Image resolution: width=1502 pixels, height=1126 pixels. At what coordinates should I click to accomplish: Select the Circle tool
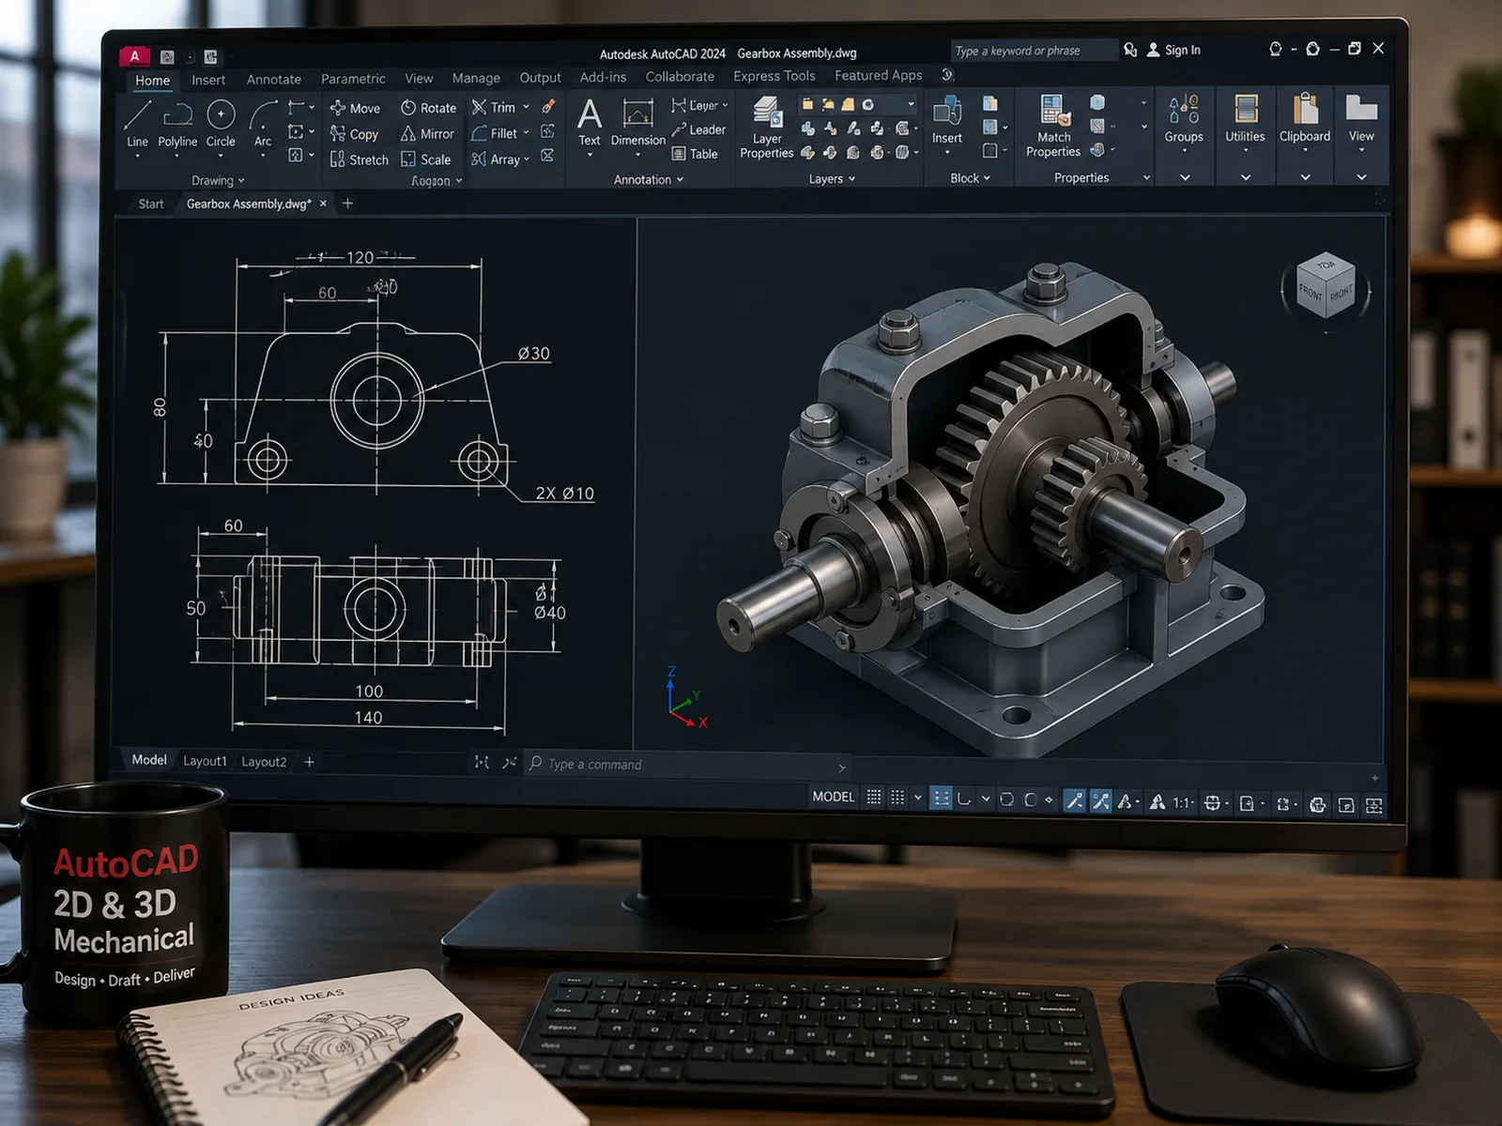coord(221,123)
